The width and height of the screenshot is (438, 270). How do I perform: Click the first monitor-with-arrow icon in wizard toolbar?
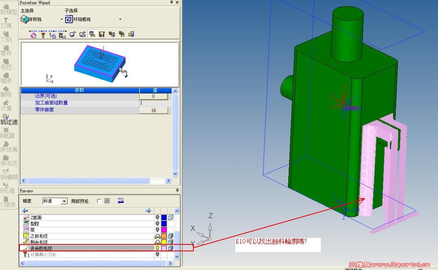(72, 34)
